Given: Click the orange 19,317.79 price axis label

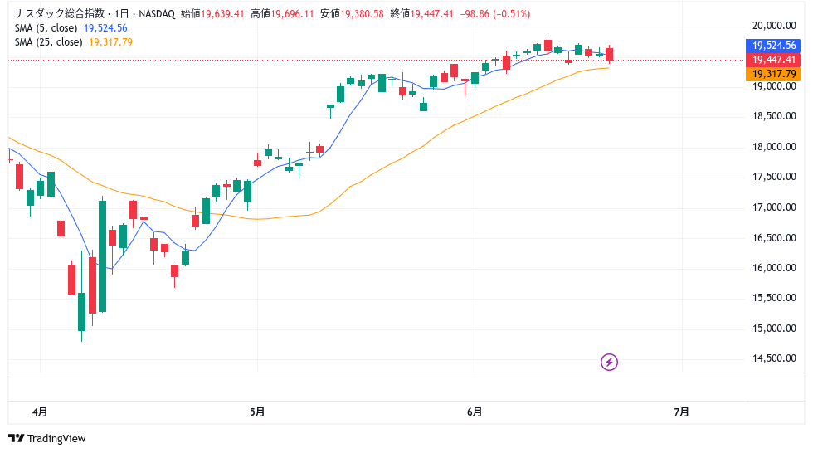Looking at the screenshot, I should pyautogui.click(x=773, y=74).
